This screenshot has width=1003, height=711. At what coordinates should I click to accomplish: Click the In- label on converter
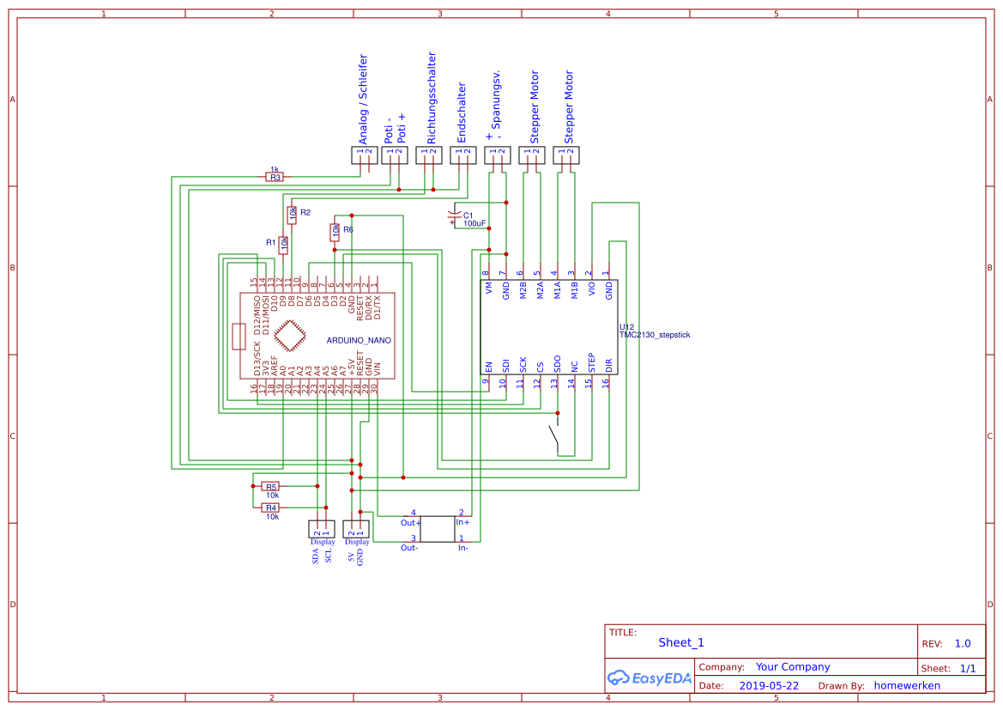(x=463, y=548)
